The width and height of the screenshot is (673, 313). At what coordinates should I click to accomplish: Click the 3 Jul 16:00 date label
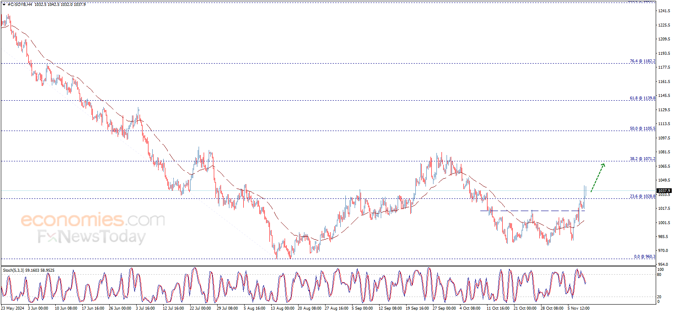coord(145,308)
